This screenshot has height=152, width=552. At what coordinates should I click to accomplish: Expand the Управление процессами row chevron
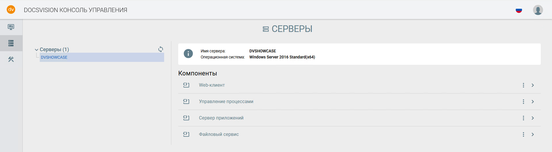pos(533,102)
